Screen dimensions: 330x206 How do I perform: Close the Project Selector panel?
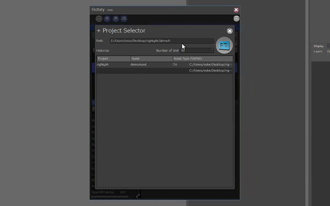[229, 31]
